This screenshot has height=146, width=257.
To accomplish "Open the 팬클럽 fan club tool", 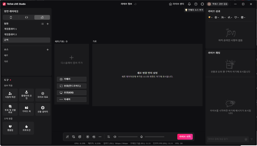I will (10, 128).
